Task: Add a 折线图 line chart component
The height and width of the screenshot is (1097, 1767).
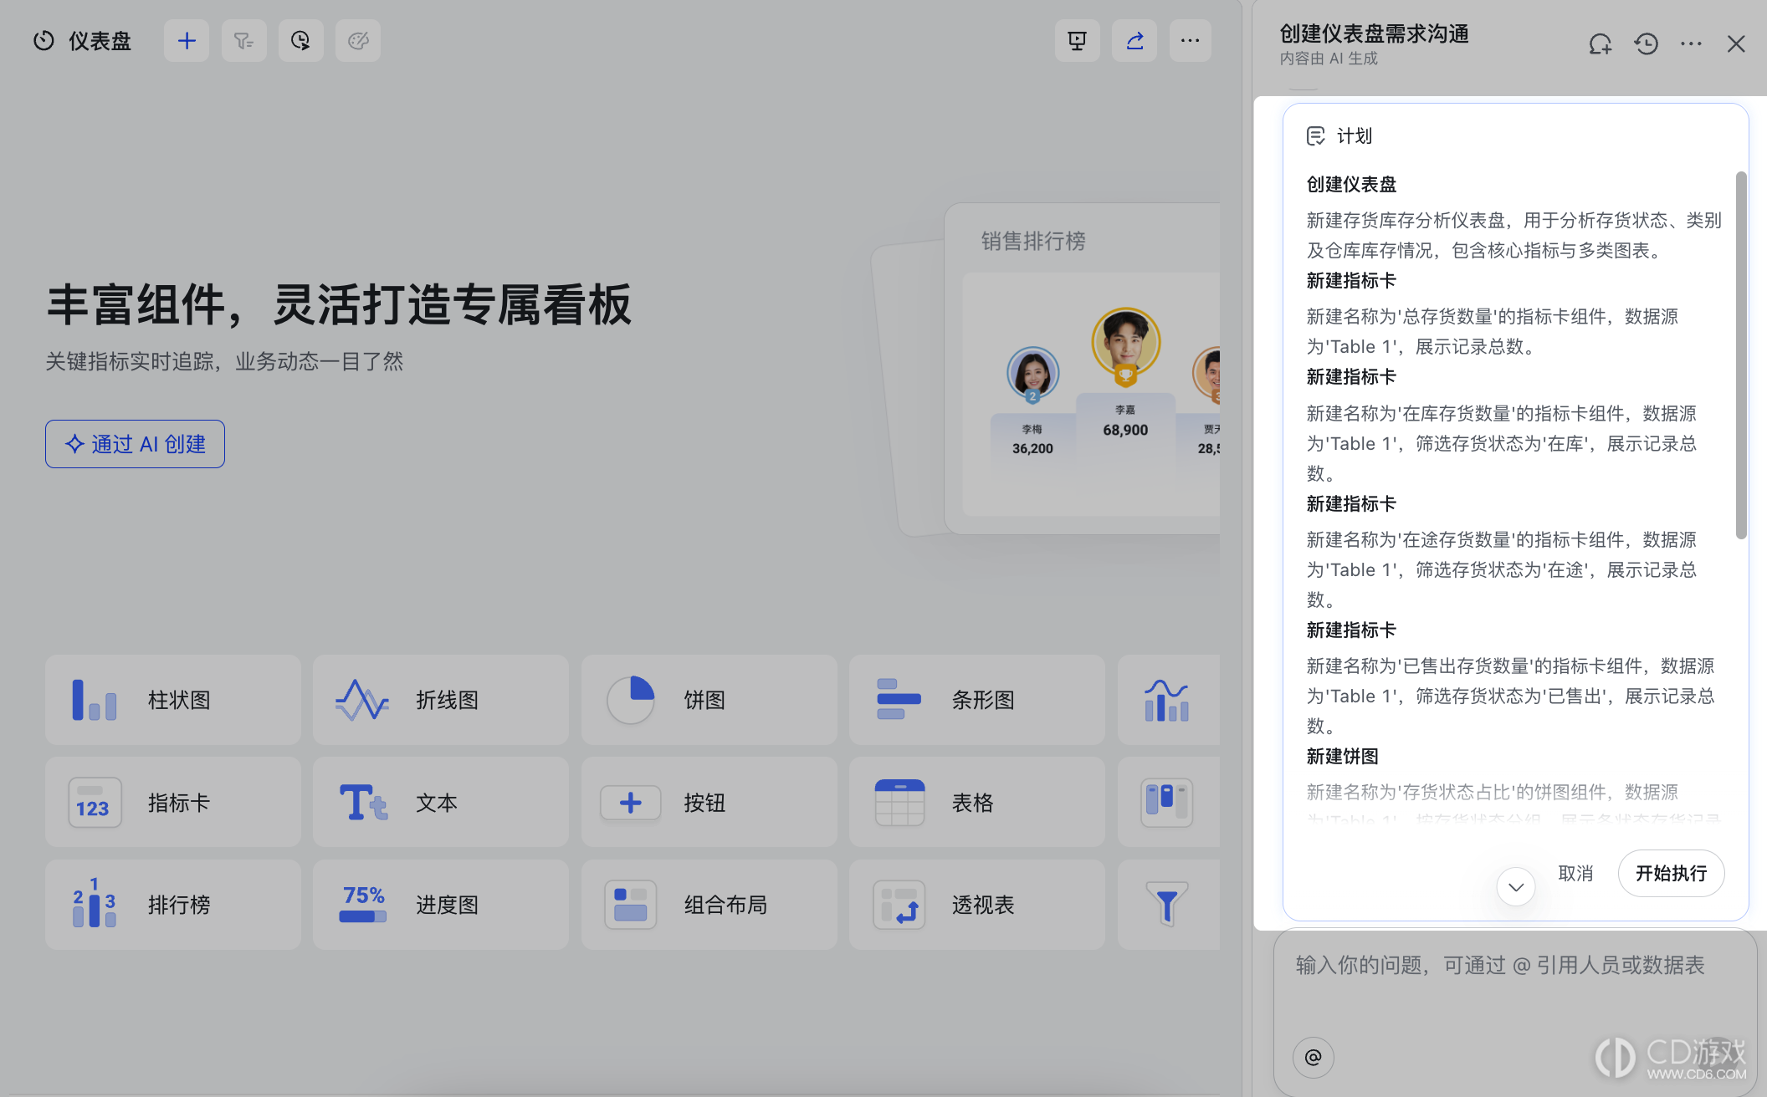Action: click(x=441, y=700)
